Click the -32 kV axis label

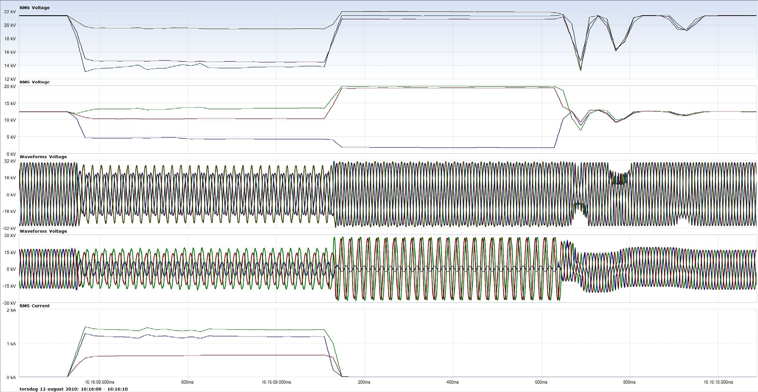pos(9,228)
